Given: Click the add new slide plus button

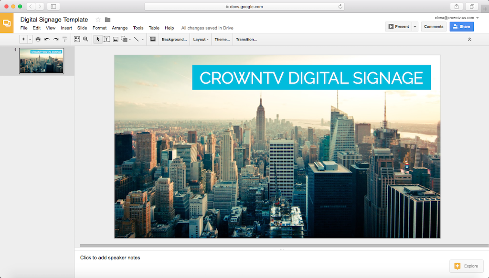Looking at the screenshot, I should [23, 39].
